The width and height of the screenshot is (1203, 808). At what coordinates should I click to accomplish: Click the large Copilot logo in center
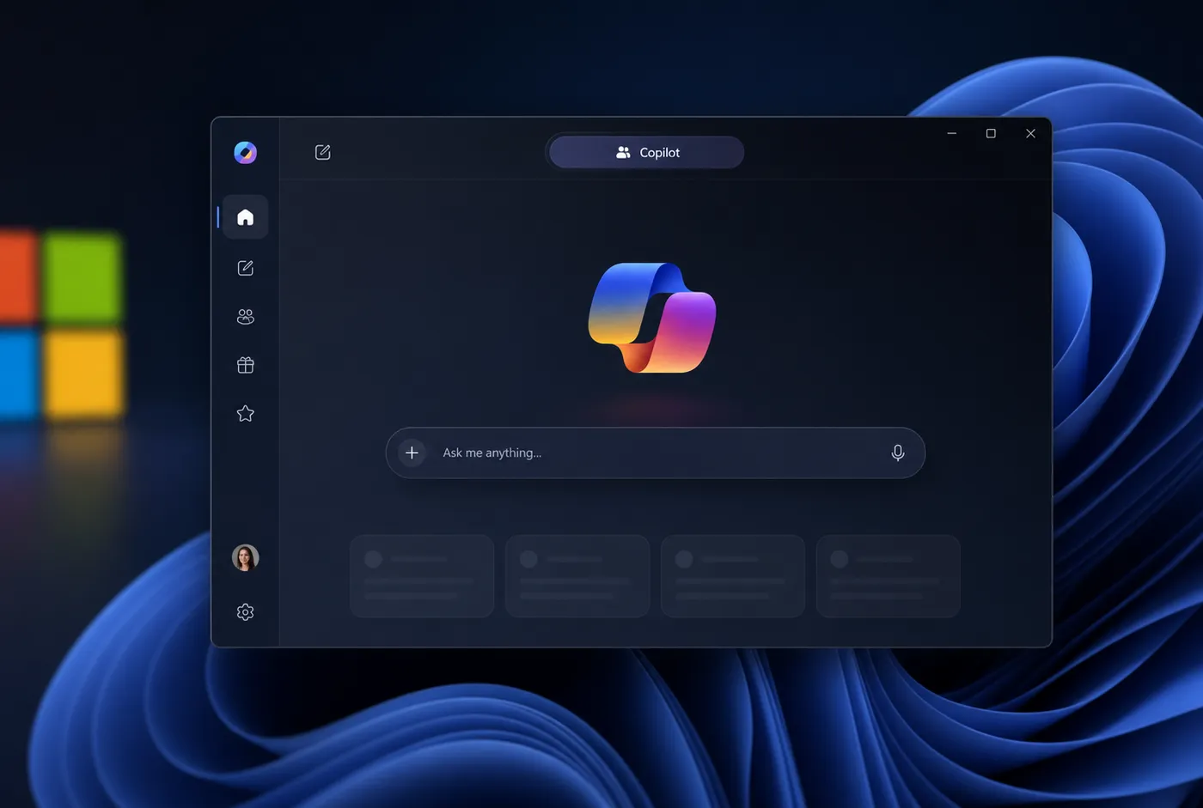point(652,318)
